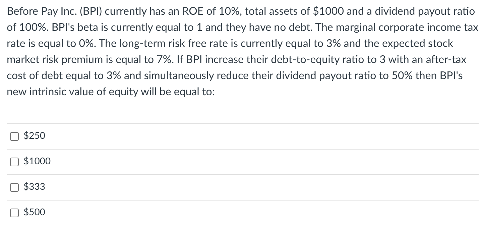
Task: Mark the $500 checkbox
Action: [14, 213]
